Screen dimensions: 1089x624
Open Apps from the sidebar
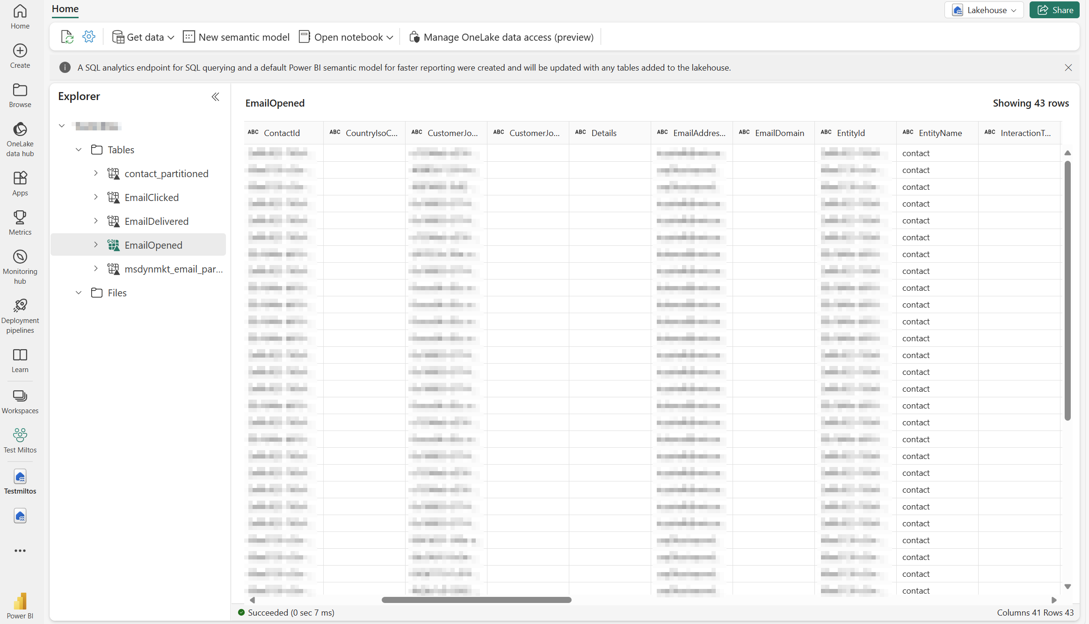point(20,184)
